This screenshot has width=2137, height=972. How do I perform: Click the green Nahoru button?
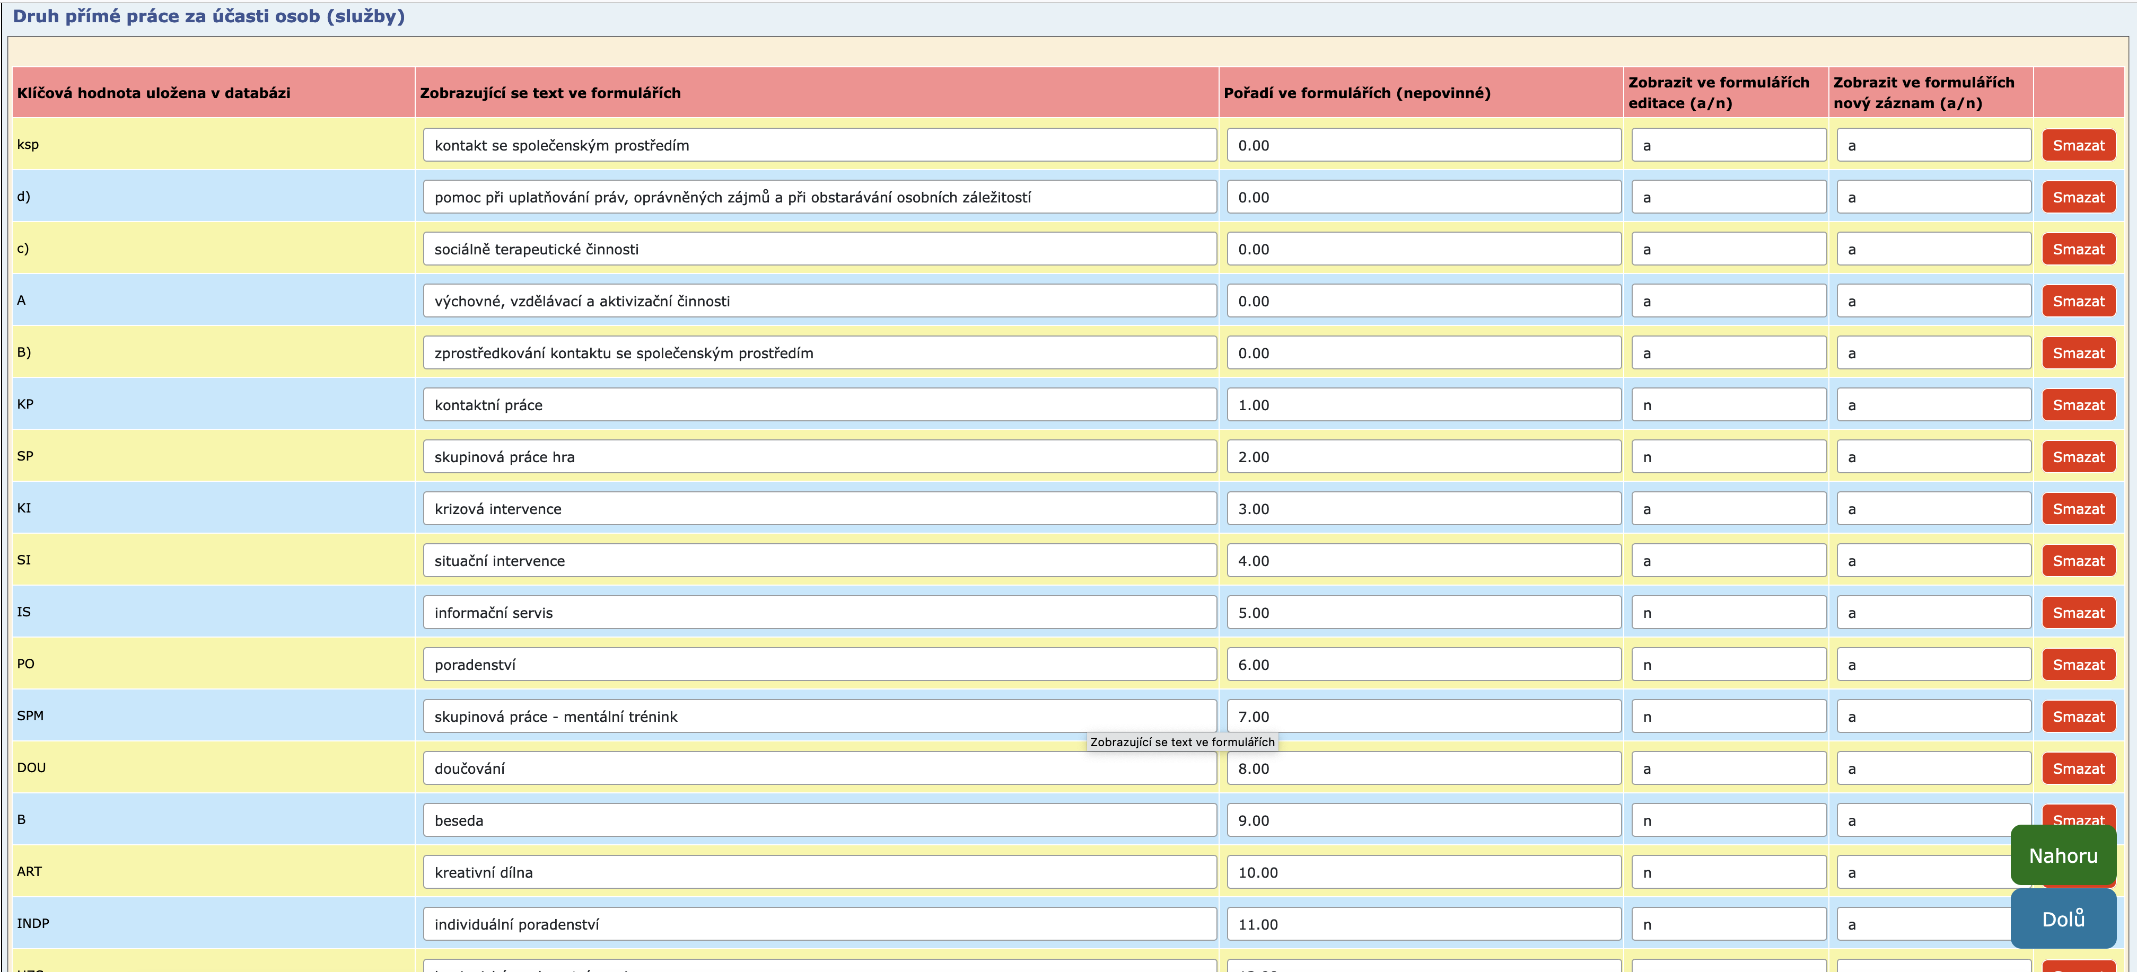pyautogui.click(x=2062, y=855)
